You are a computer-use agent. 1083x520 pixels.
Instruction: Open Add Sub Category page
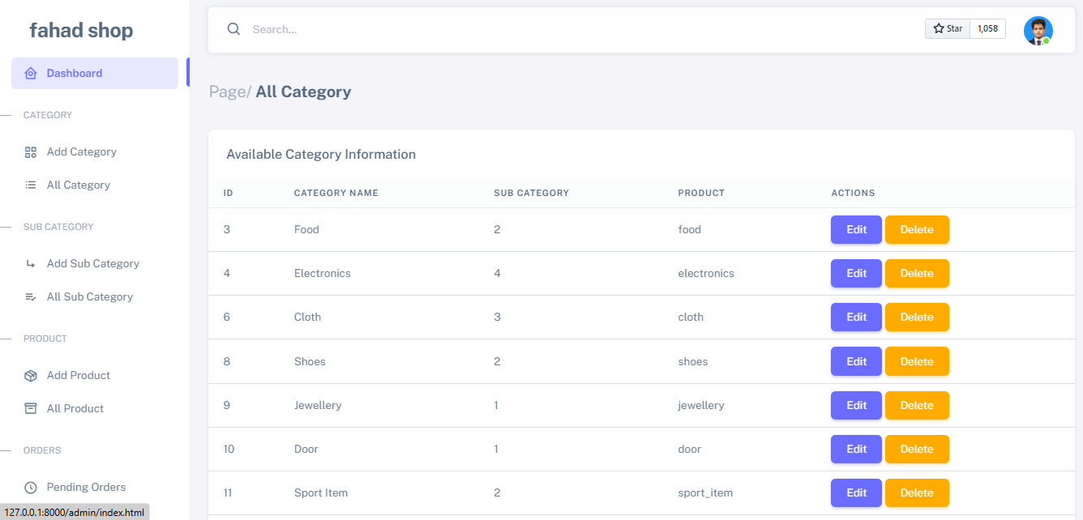(93, 264)
